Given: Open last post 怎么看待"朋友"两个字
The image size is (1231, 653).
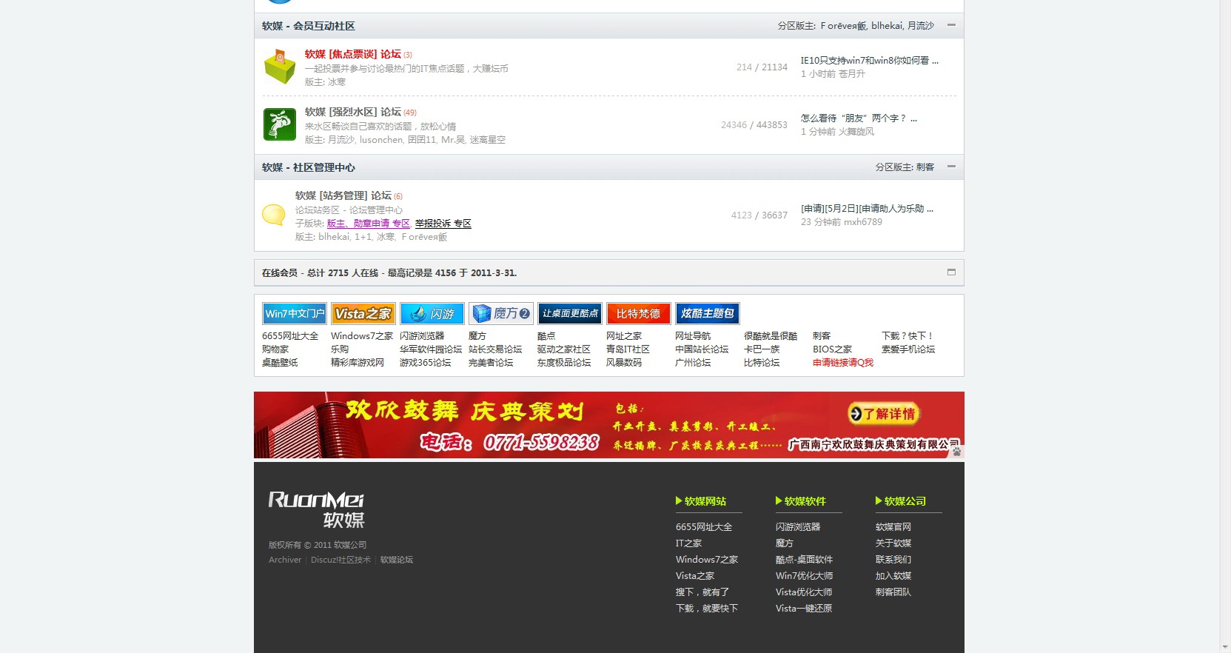Looking at the screenshot, I should [x=859, y=118].
